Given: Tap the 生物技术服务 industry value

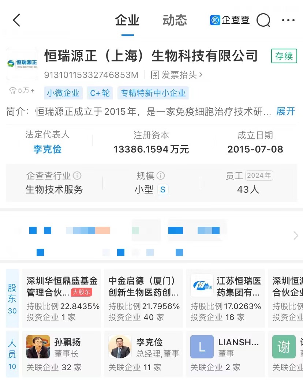Looking at the screenshot, I should pos(54,189).
